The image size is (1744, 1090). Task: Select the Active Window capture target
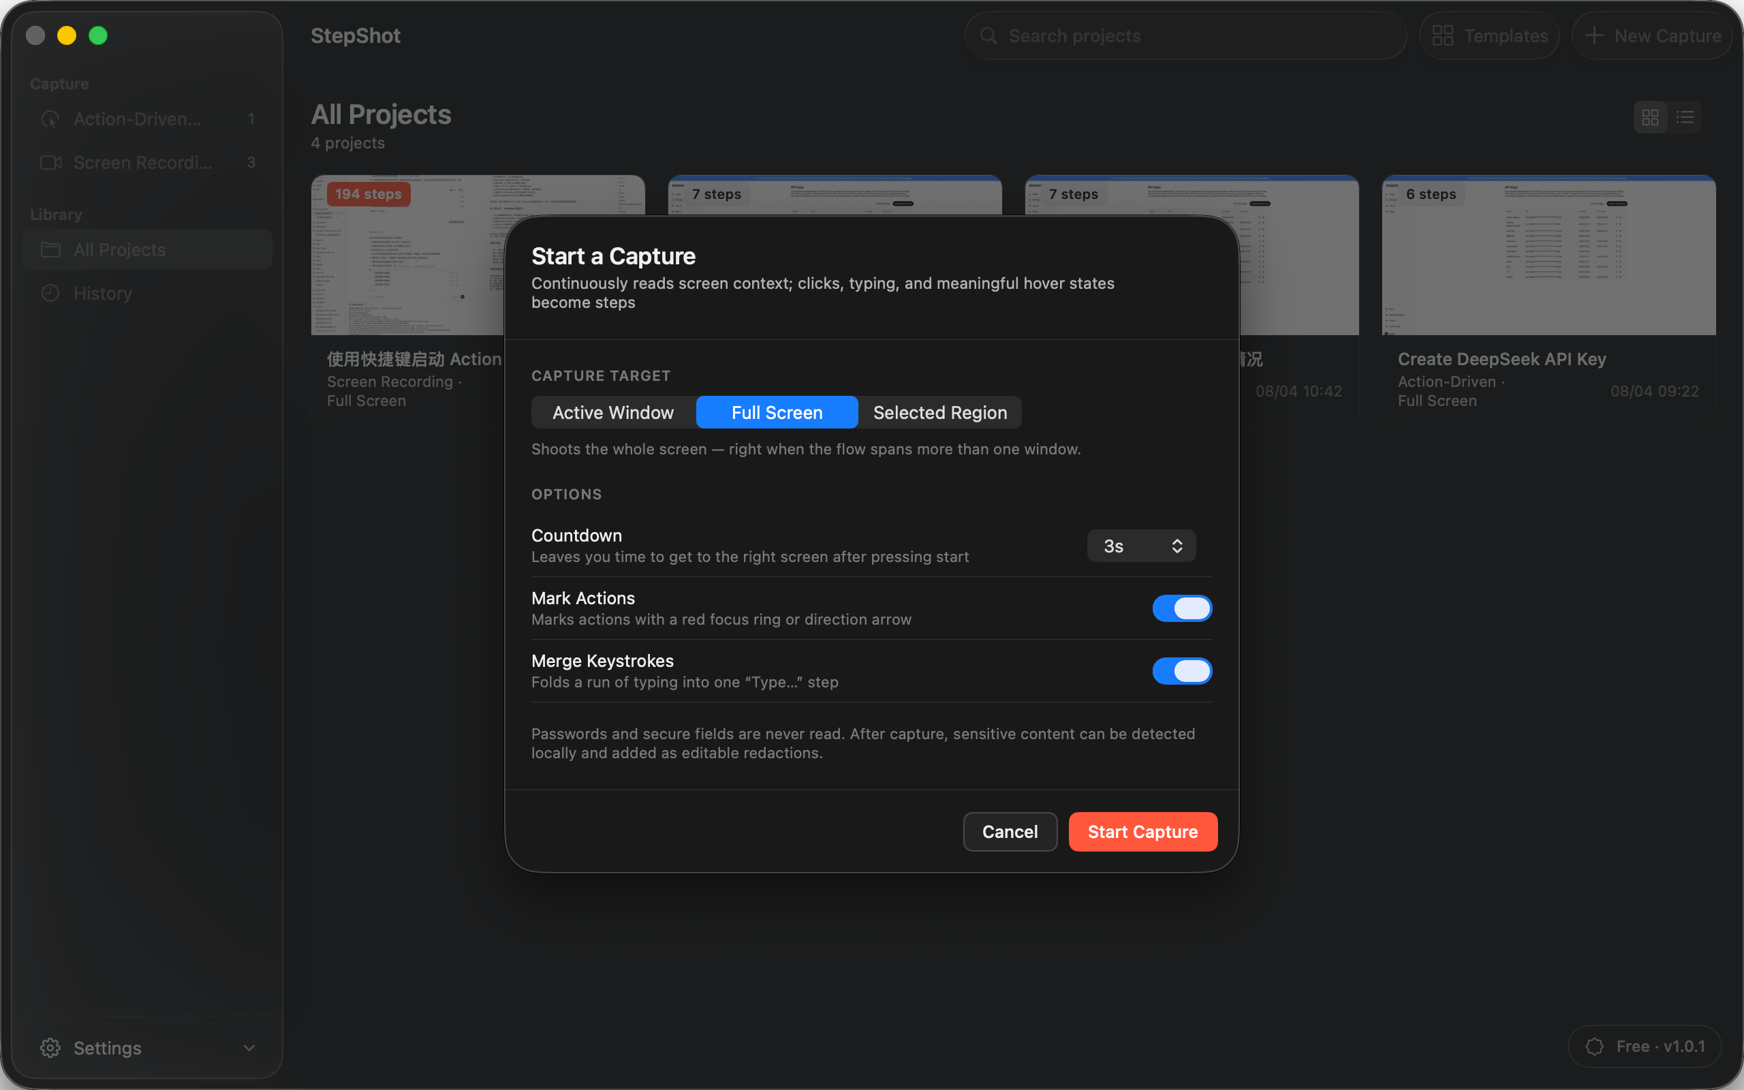coord(613,412)
